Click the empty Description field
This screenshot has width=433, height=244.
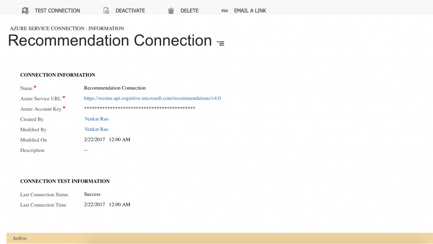point(86,150)
